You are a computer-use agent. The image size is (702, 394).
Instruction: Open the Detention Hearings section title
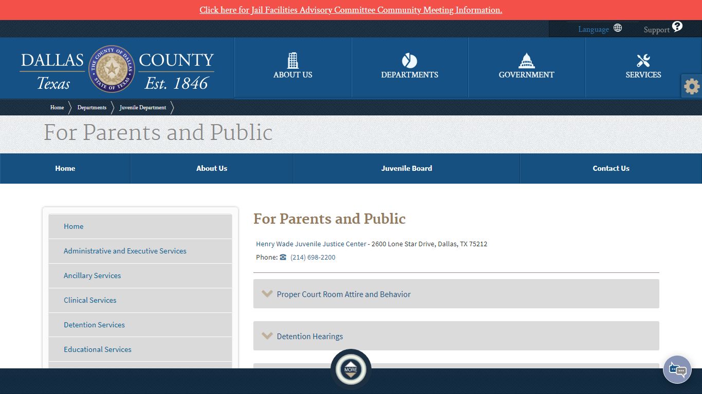(310, 336)
